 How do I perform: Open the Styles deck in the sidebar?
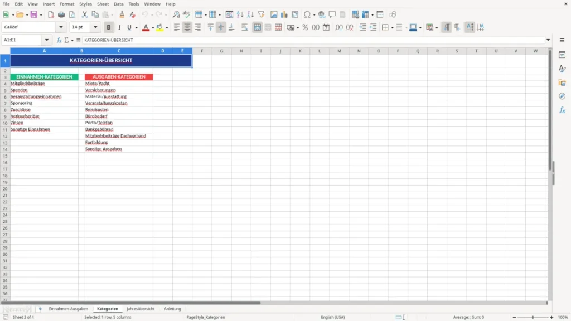point(562,69)
